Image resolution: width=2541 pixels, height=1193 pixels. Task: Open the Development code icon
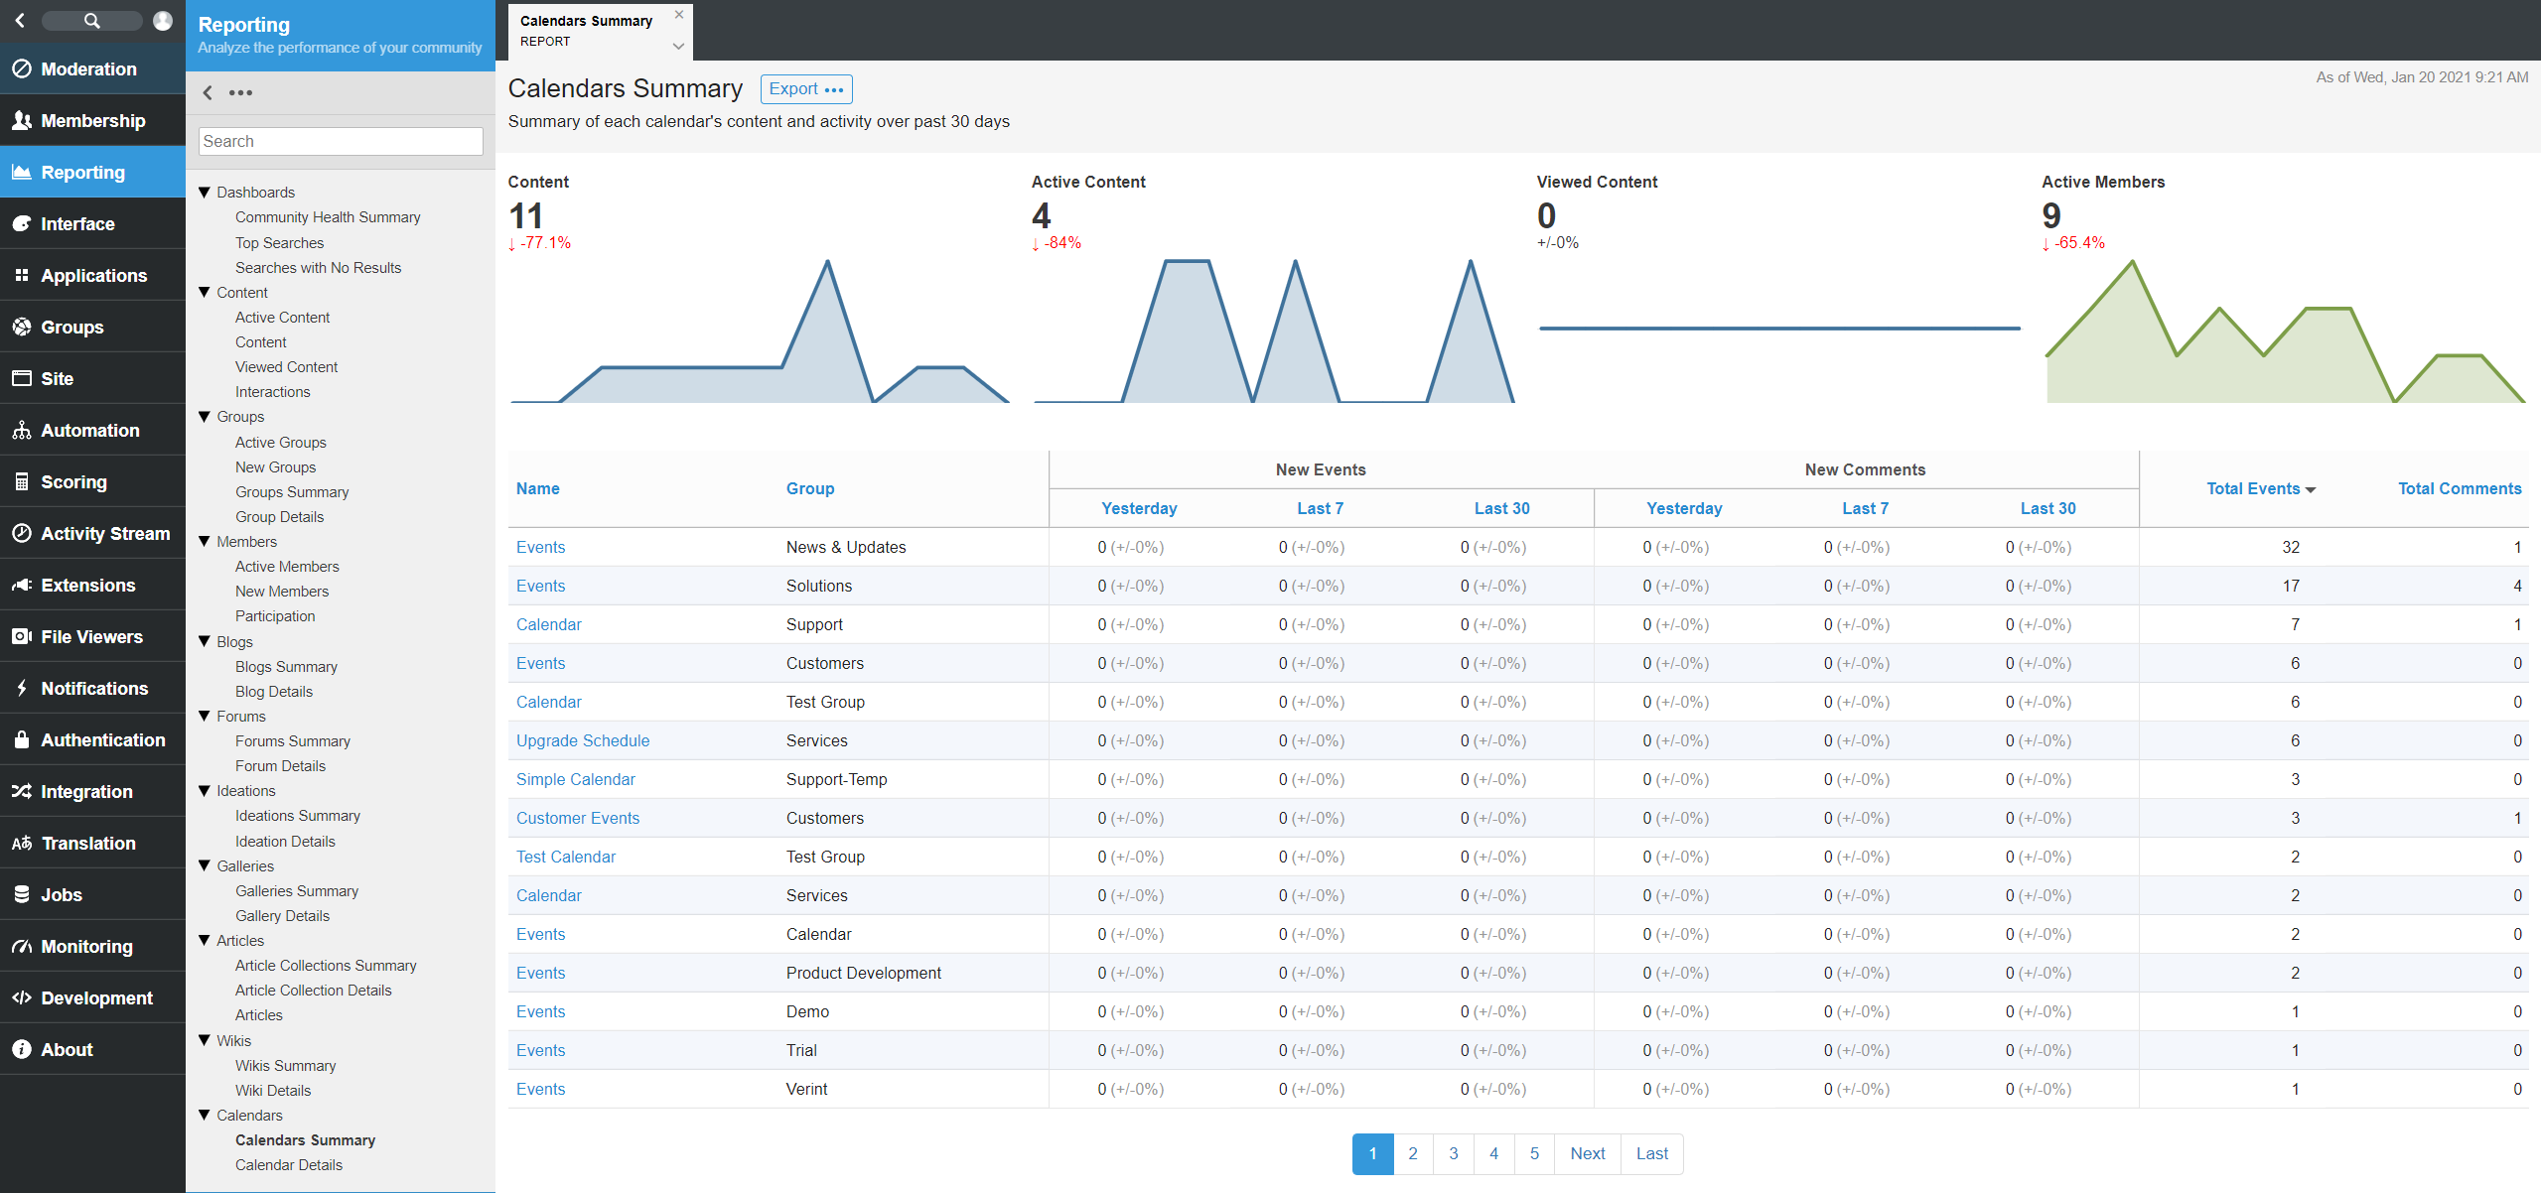click(21, 997)
